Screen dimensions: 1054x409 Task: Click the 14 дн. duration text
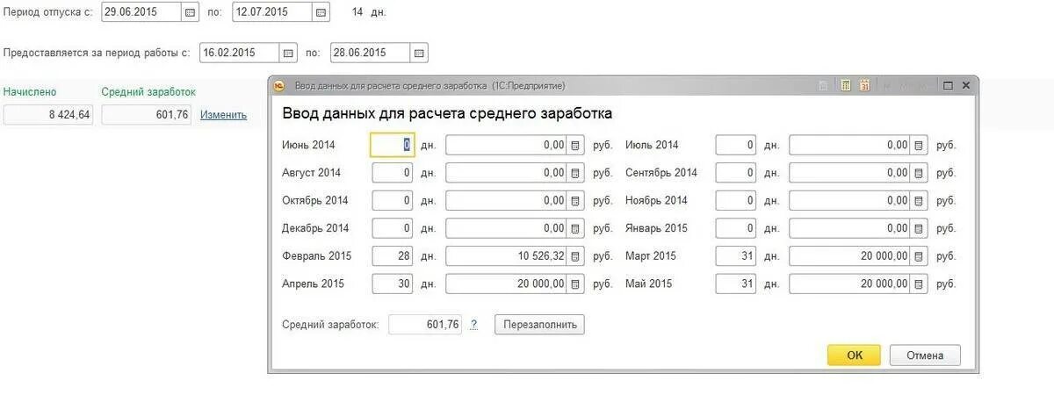pos(369,12)
